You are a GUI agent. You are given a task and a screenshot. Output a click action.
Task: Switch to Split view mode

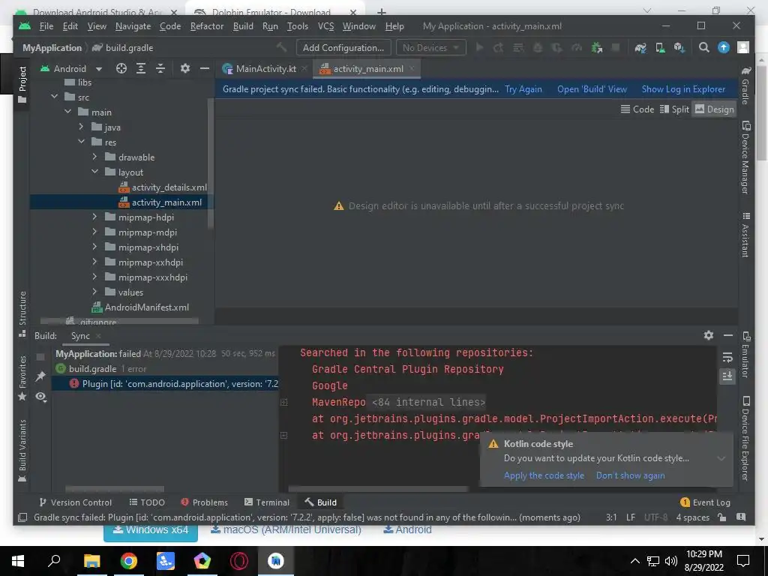click(674, 109)
